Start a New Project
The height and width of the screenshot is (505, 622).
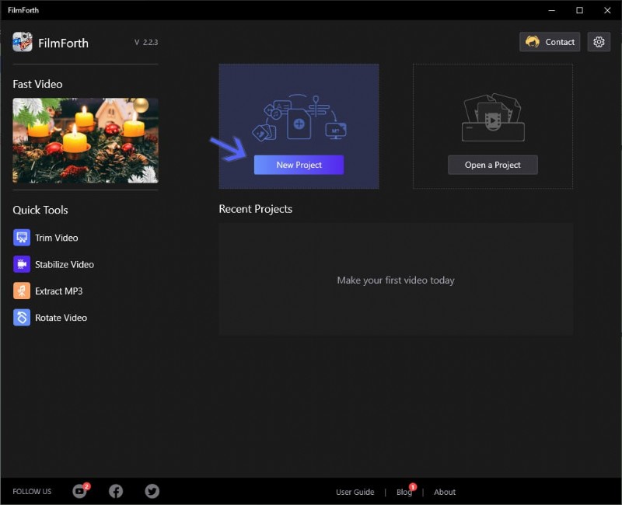click(299, 165)
